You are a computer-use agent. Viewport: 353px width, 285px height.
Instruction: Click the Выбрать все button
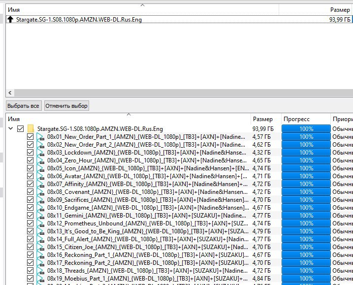click(24, 106)
